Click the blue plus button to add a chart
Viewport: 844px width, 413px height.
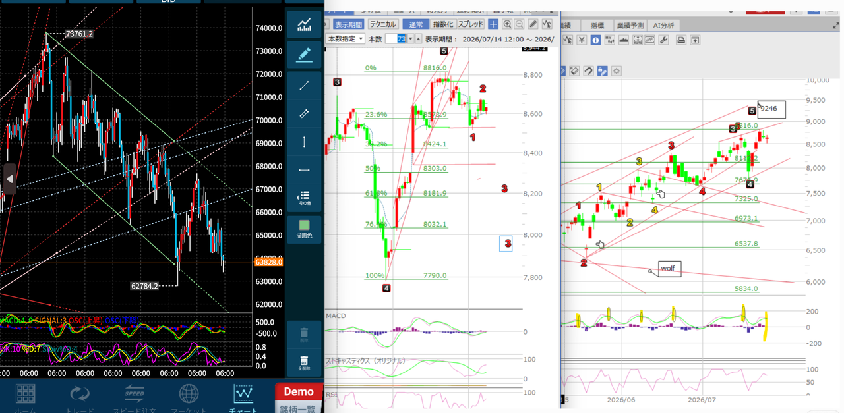pyautogui.click(x=493, y=24)
